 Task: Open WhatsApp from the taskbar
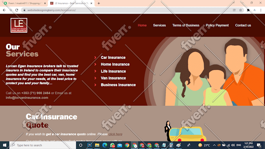coord(112,145)
